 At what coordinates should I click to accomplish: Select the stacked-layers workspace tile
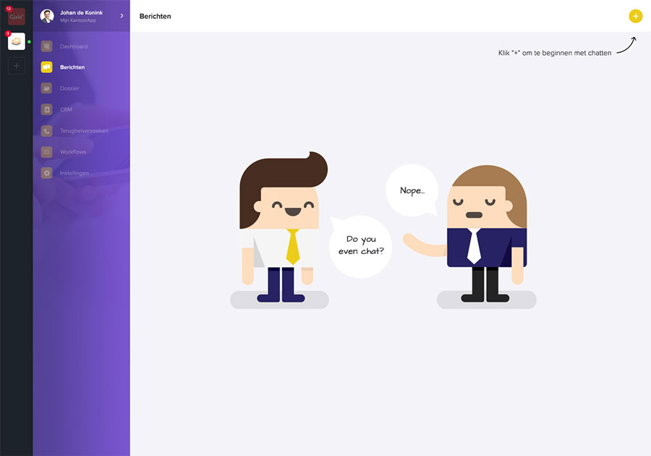pos(16,41)
